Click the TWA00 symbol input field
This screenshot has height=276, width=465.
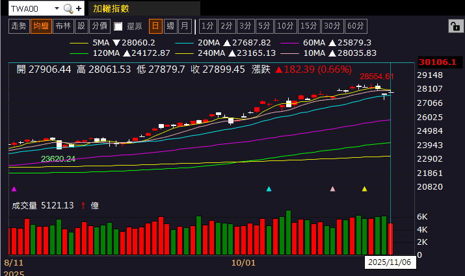31,8
